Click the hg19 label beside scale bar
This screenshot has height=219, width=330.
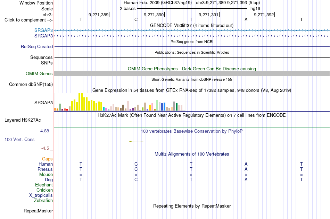pyautogui.click(x=255, y=9)
